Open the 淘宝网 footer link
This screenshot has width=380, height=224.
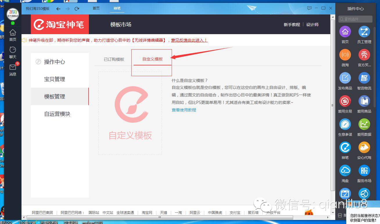point(147,212)
